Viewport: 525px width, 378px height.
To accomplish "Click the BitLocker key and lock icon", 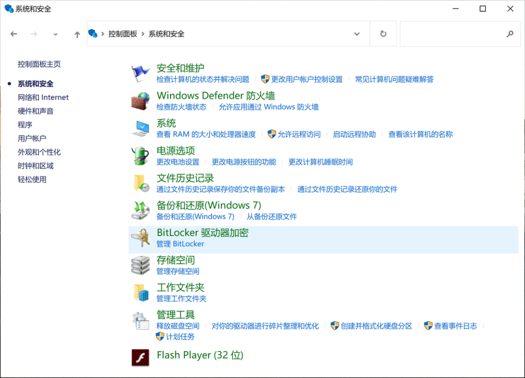I will point(140,238).
